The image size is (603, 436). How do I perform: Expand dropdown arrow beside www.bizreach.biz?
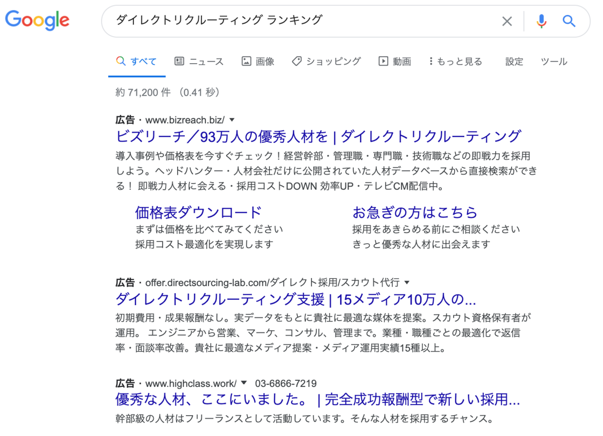(x=232, y=120)
